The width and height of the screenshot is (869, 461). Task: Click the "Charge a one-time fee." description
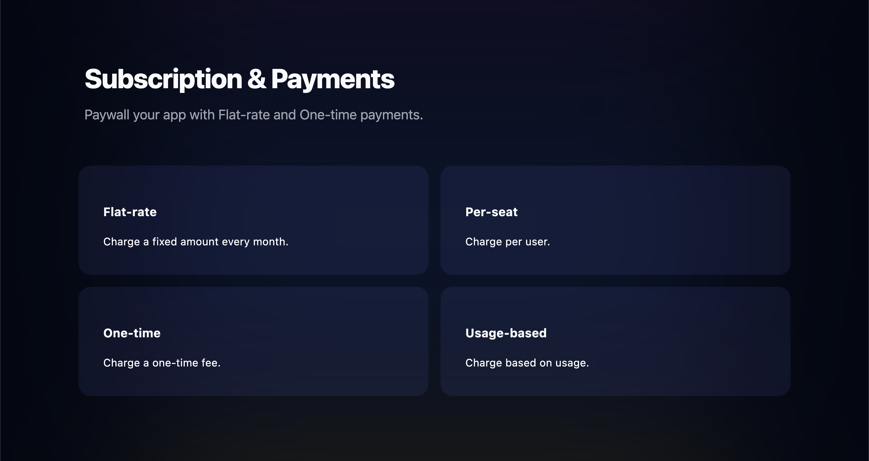[162, 363]
